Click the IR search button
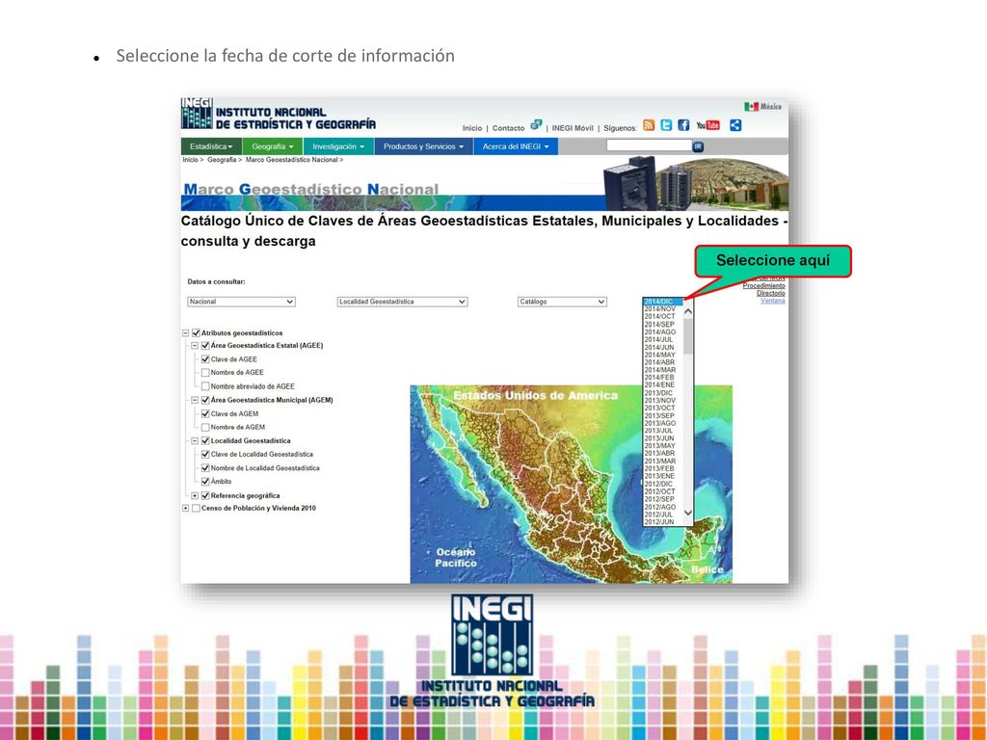The height and width of the screenshot is (740, 987). pos(698,146)
